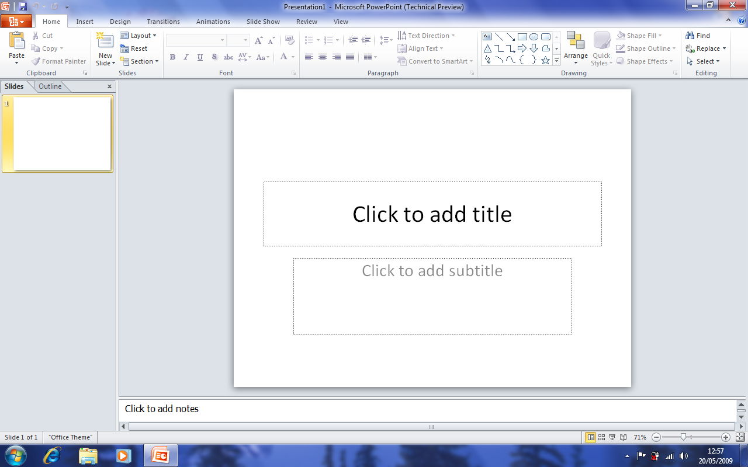Screen dimensions: 748x467
Task: Choose the Oval shape in the Drawing gallery
Action: coord(533,36)
